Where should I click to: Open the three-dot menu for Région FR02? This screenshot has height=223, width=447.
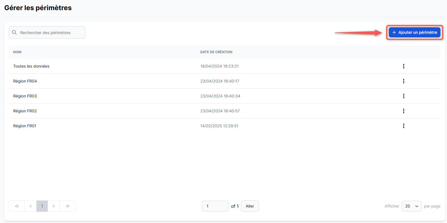pos(403,111)
